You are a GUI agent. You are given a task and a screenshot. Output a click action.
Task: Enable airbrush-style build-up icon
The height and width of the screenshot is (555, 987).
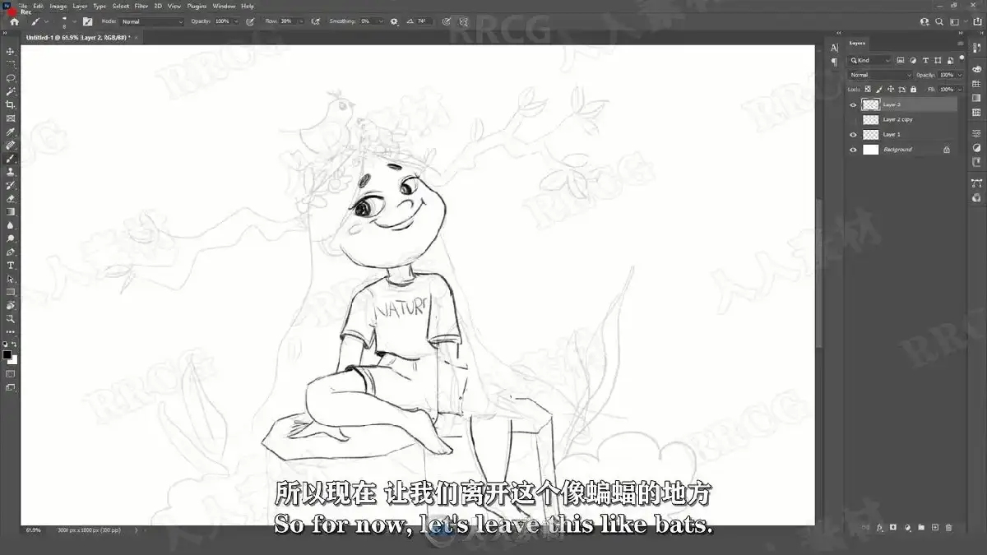[x=316, y=21]
